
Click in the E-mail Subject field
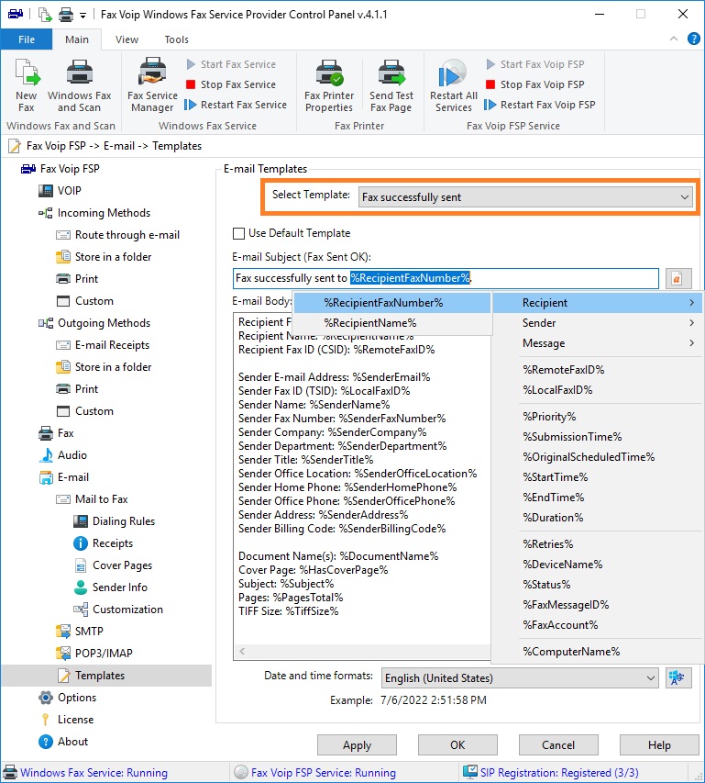(x=446, y=278)
